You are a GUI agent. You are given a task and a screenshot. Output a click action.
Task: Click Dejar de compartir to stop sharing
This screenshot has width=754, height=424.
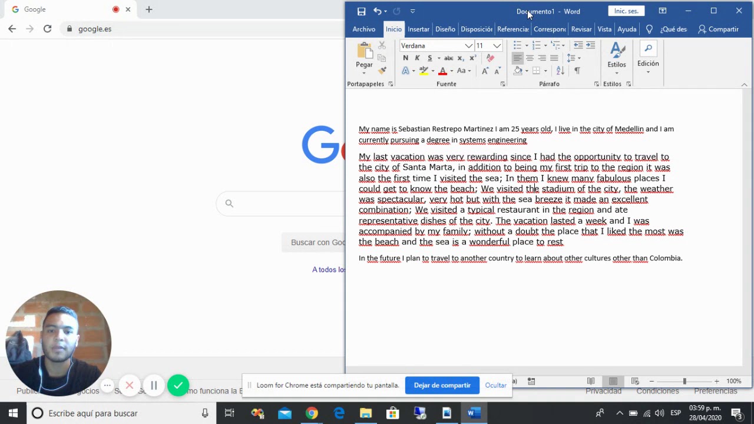(442, 385)
